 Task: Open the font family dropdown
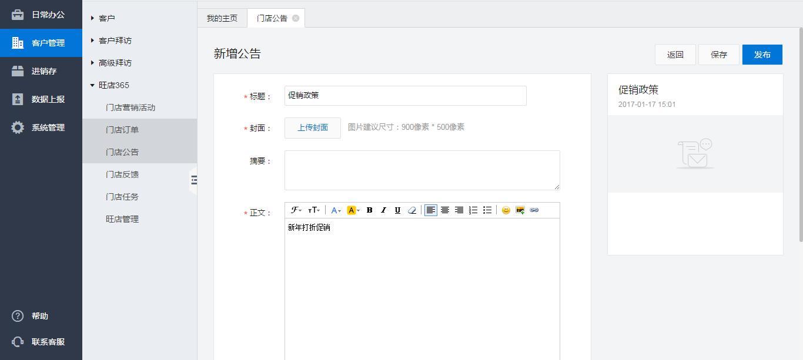click(296, 210)
